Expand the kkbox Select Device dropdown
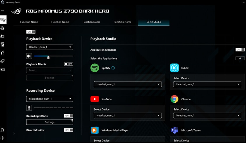The width and height of the screenshot is (246, 143). click(x=207, y=84)
